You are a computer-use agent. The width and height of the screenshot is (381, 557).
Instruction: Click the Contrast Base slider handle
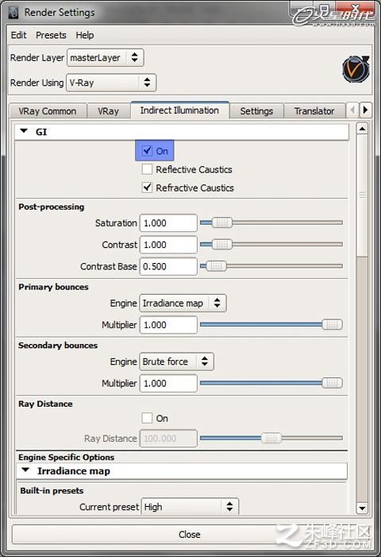click(x=216, y=266)
